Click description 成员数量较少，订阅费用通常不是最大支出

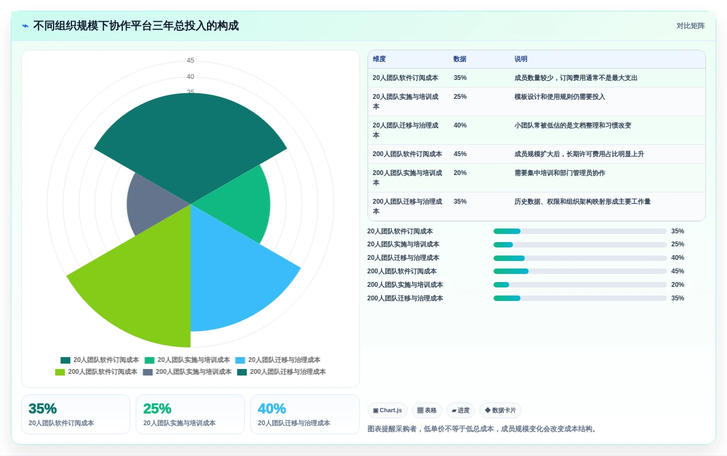[x=576, y=78]
